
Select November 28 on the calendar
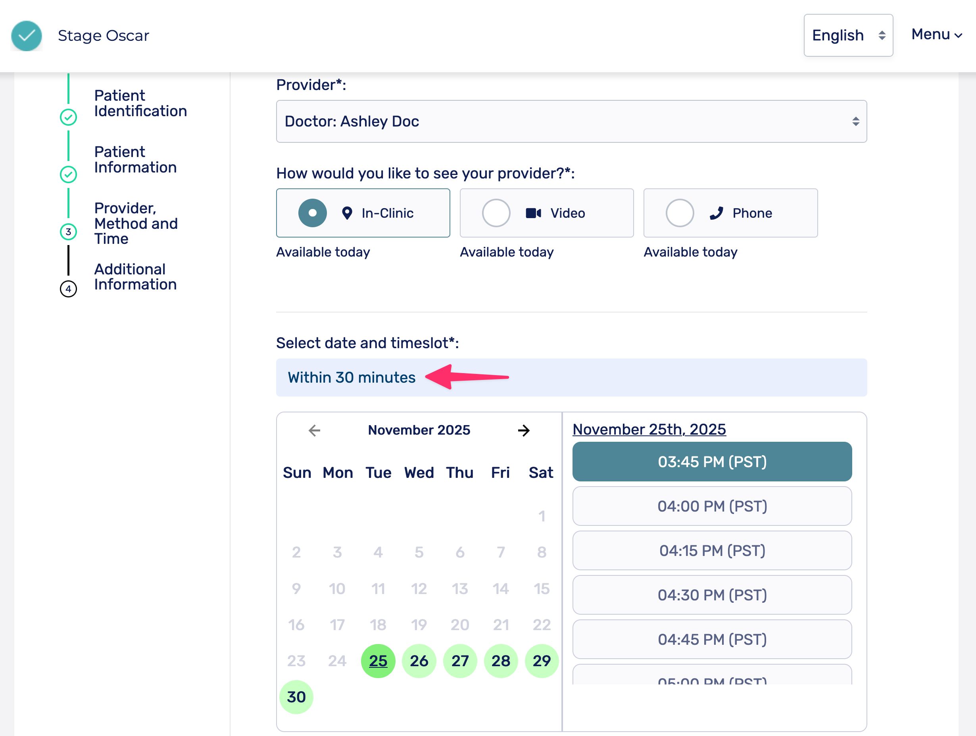500,661
